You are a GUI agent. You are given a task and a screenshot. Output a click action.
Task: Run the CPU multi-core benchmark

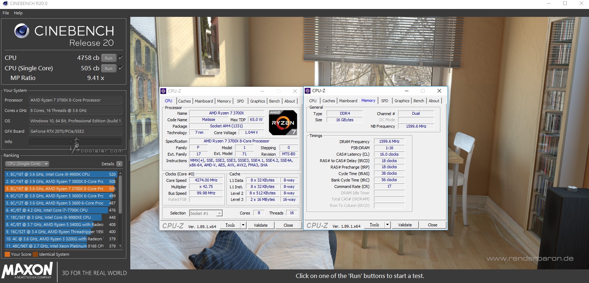coord(109,58)
